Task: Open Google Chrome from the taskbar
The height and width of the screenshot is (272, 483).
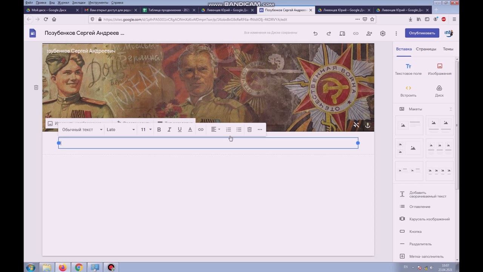Action: 79,267
